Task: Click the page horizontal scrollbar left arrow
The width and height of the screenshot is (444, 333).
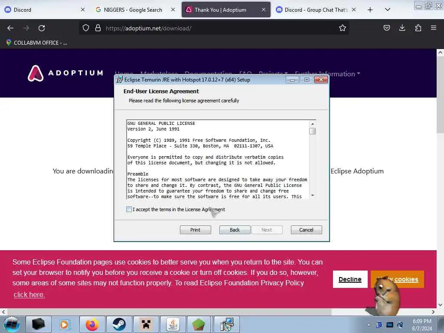Action: (x=3, y=312)
